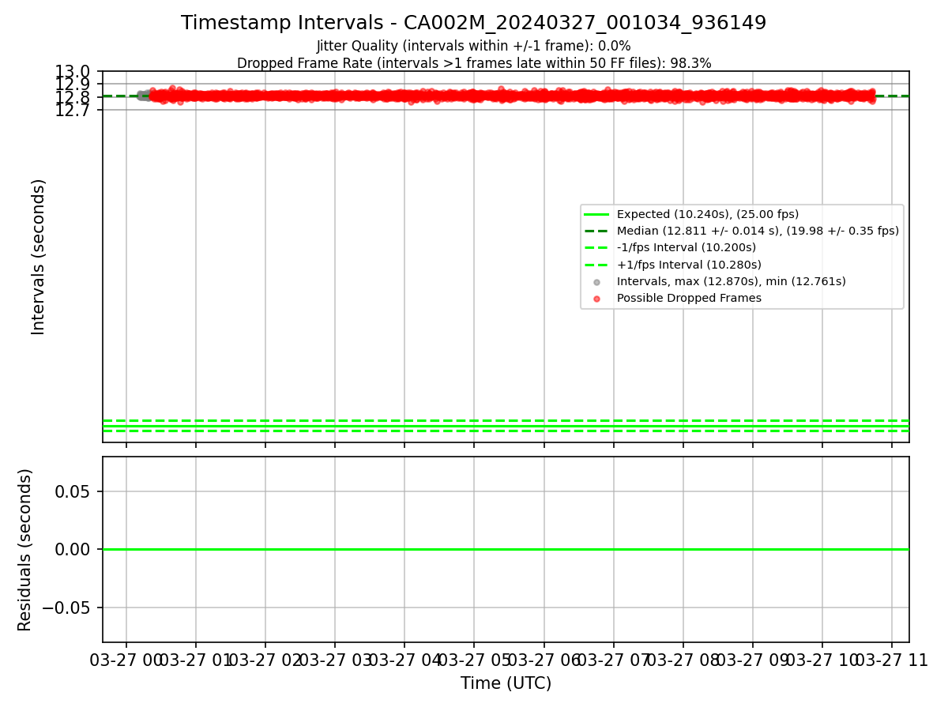Click the 'Intervals (seconds)' y-axis label

[39, 257]
